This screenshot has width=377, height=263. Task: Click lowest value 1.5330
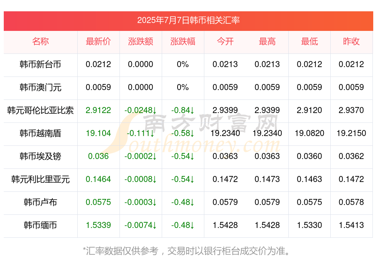(x=310, y=225)
